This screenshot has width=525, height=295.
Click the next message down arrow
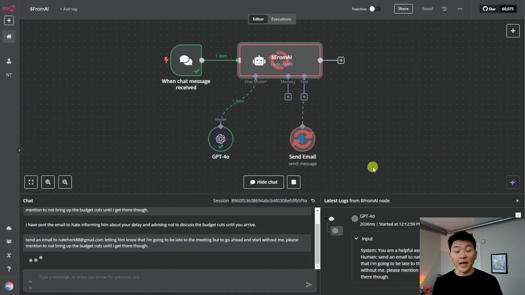coord(30,288)
